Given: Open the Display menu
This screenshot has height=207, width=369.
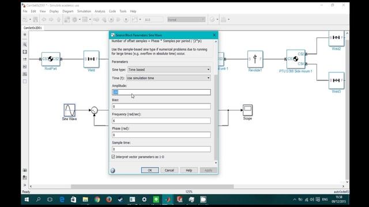Looking at the screenshot, I should [54, 11].
